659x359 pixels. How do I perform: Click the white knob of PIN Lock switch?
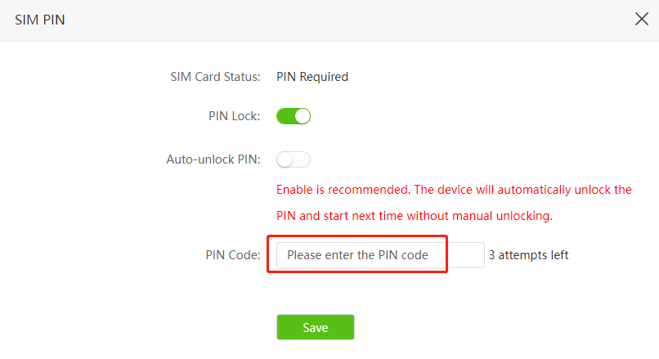303,116
